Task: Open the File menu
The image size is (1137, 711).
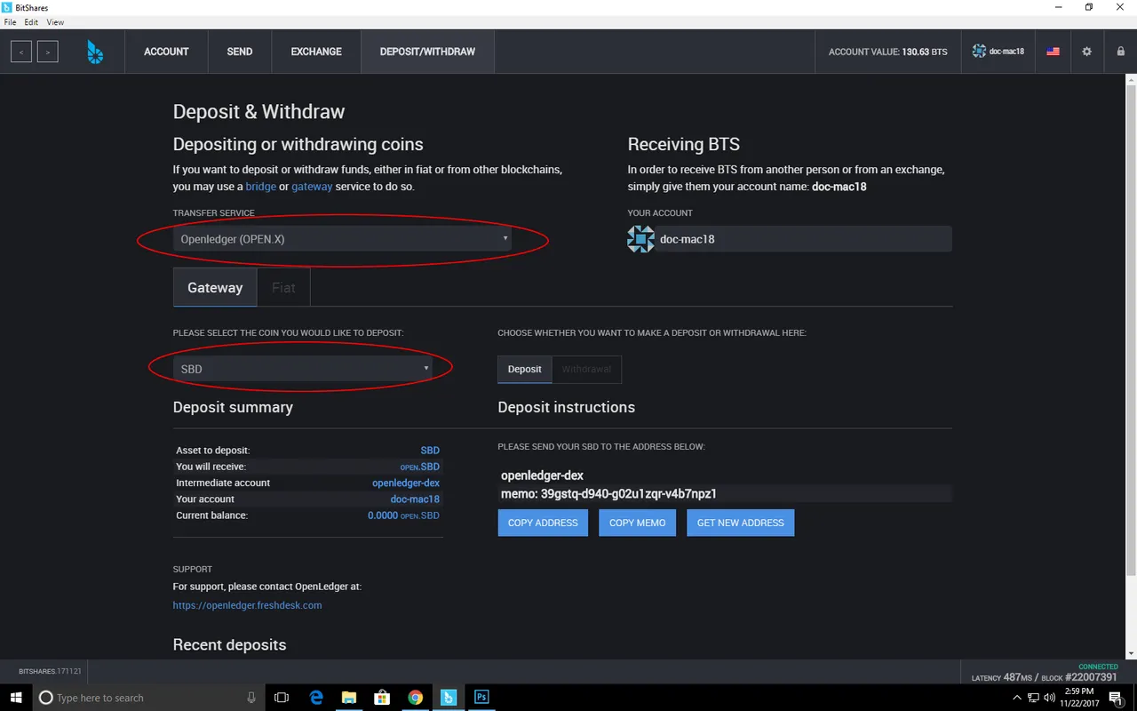Action: point(11,22)
